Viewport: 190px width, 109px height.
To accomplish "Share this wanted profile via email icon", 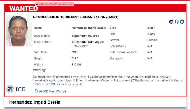I will 171,22.
